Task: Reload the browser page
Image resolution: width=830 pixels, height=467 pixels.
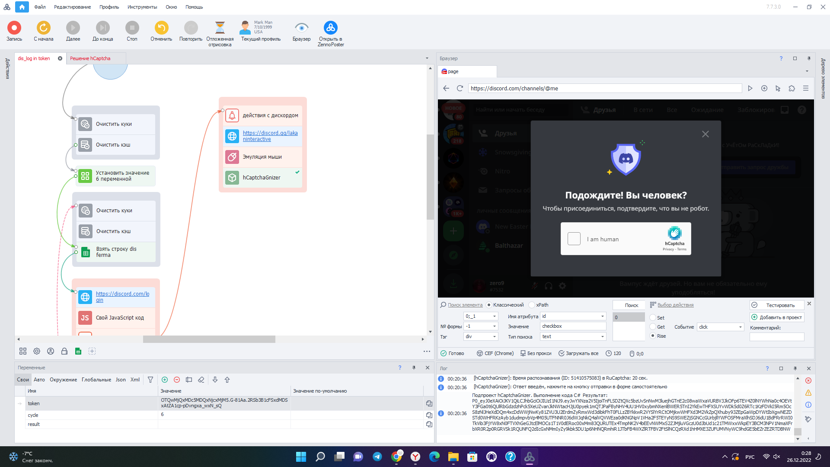Action: [x=460, y=88]
